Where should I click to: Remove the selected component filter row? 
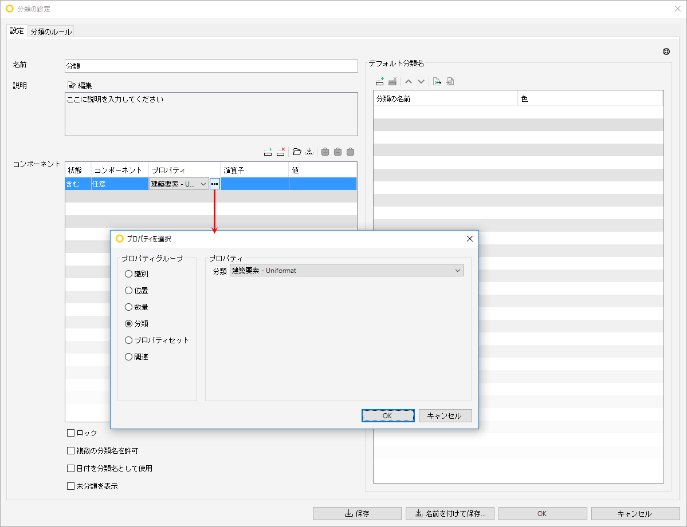[281, 152]
